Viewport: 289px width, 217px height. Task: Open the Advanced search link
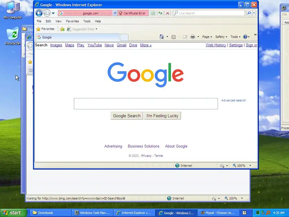click(x=233, y=100)
